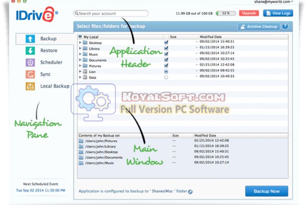
Task: Uncheck the Pictures folder checkbox
Action: pos(166,65)
